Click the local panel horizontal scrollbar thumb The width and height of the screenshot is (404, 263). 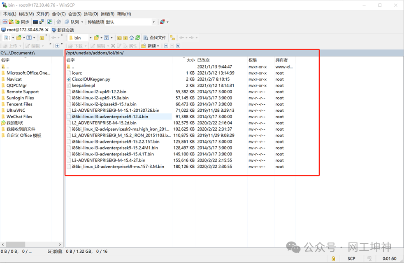click(x=16, y=244)
